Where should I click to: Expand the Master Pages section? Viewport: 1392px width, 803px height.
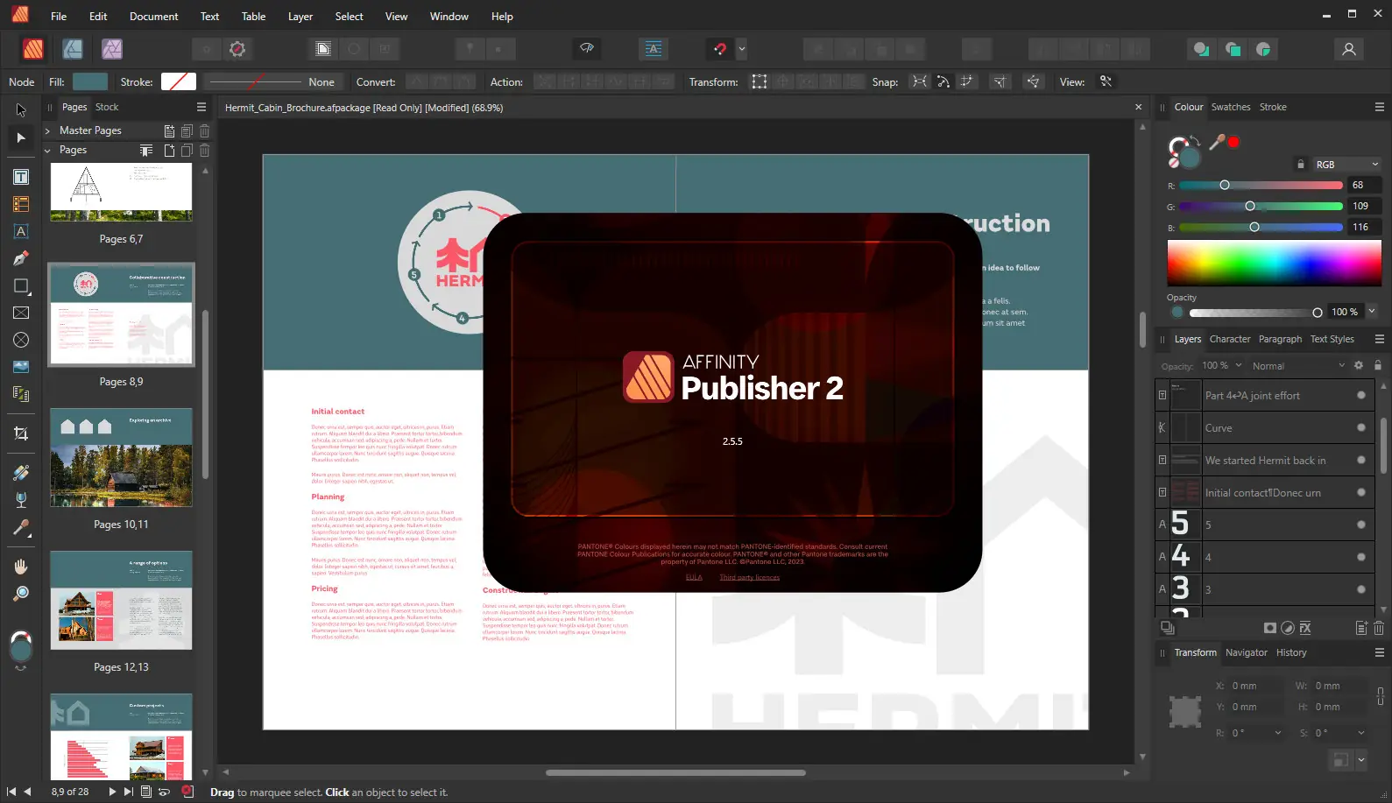click(47, 130)
